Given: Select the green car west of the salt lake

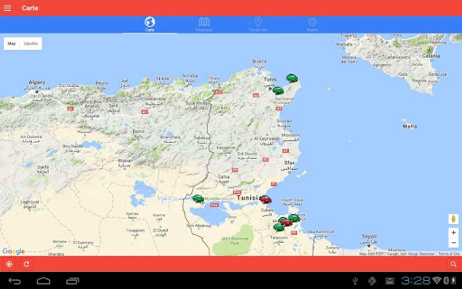Looking at the screenshot, I should [x=198, y=198].
